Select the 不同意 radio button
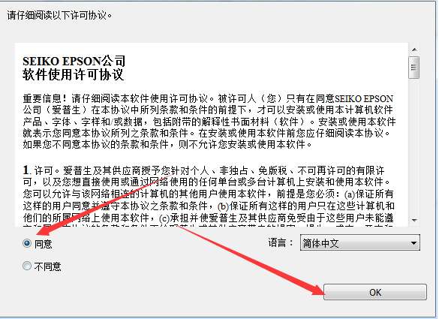 pos(27,266)
